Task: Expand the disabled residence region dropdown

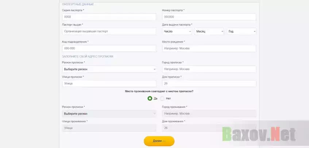Action: [109, 114]
